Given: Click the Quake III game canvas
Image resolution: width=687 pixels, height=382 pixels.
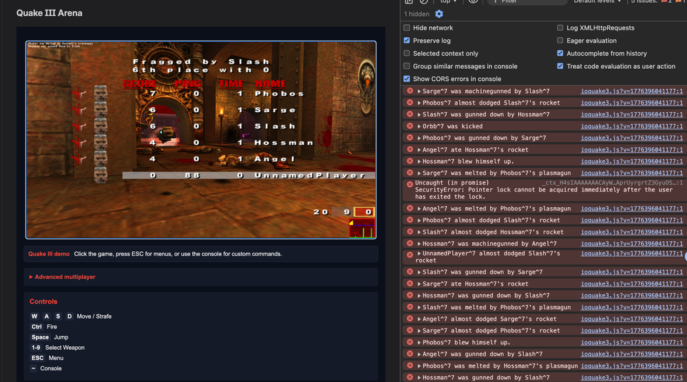Looking at the screenshot, I should [201, 140].
